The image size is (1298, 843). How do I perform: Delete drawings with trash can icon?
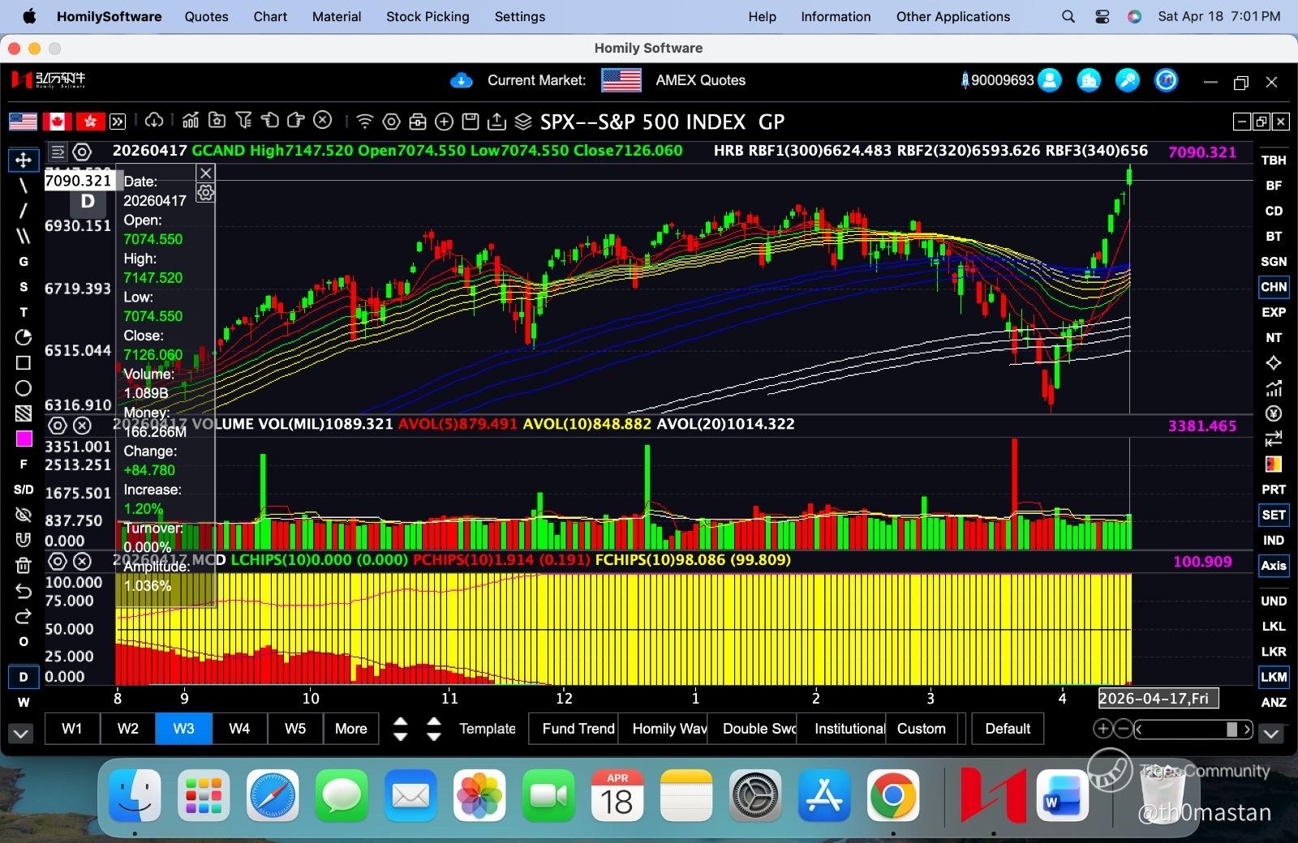(x=24, y=565)
